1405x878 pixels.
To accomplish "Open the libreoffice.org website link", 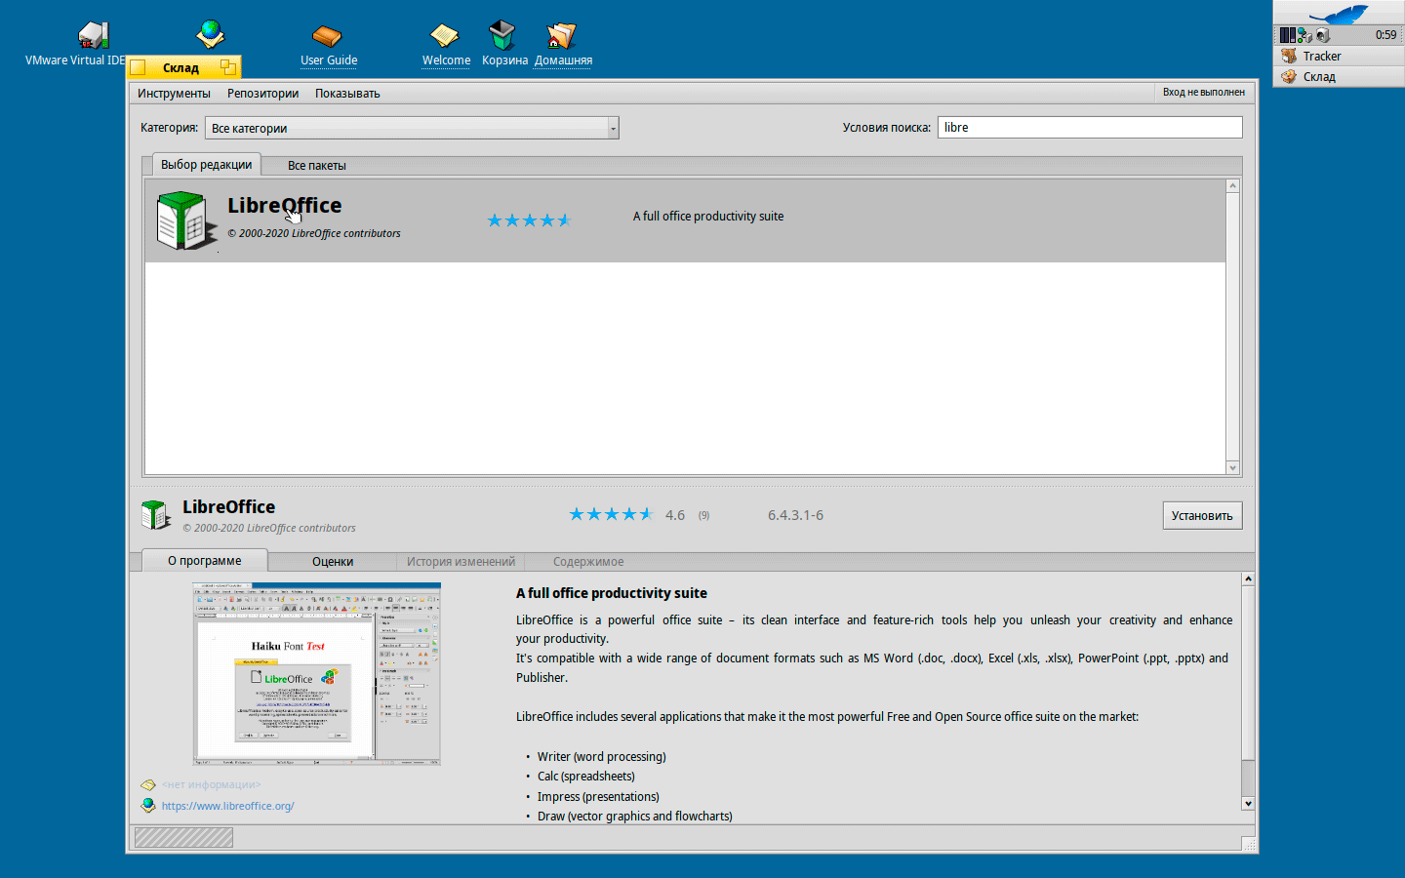I will 227,806.
